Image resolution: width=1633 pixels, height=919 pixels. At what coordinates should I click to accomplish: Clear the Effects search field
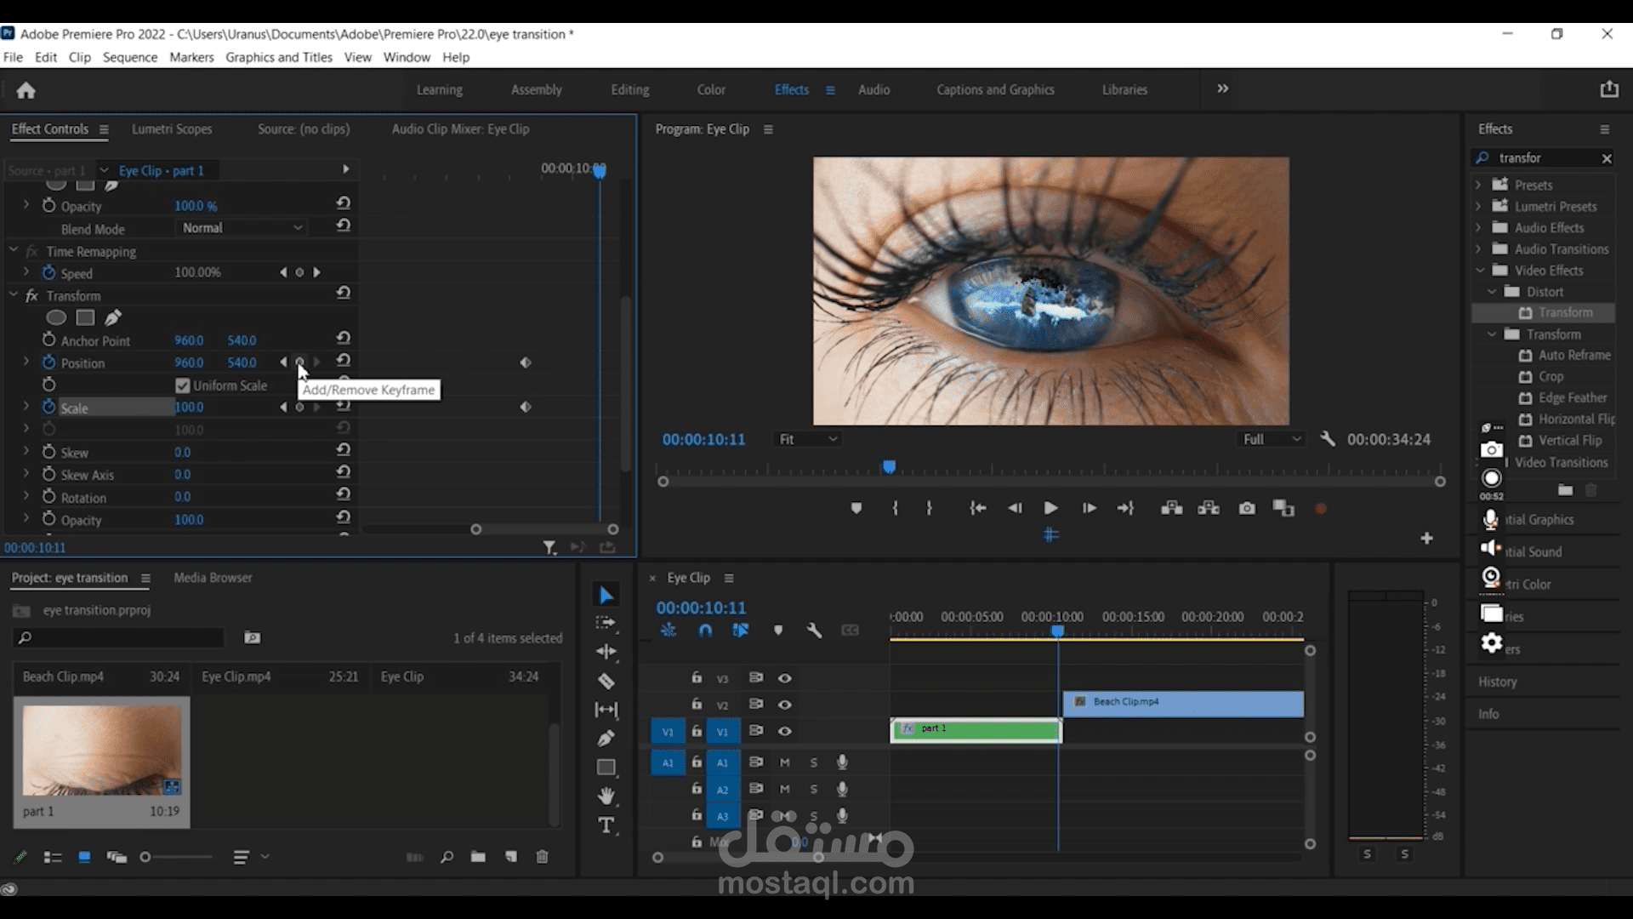(1607, 158)
